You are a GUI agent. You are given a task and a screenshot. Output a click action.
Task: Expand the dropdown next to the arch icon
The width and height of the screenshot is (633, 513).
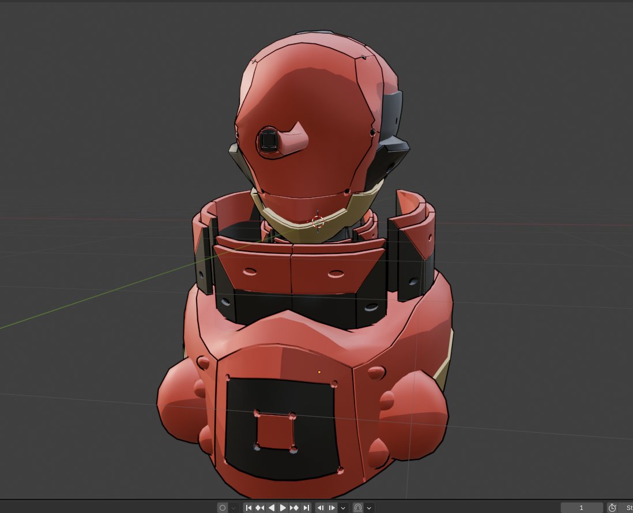click(369, 507)
